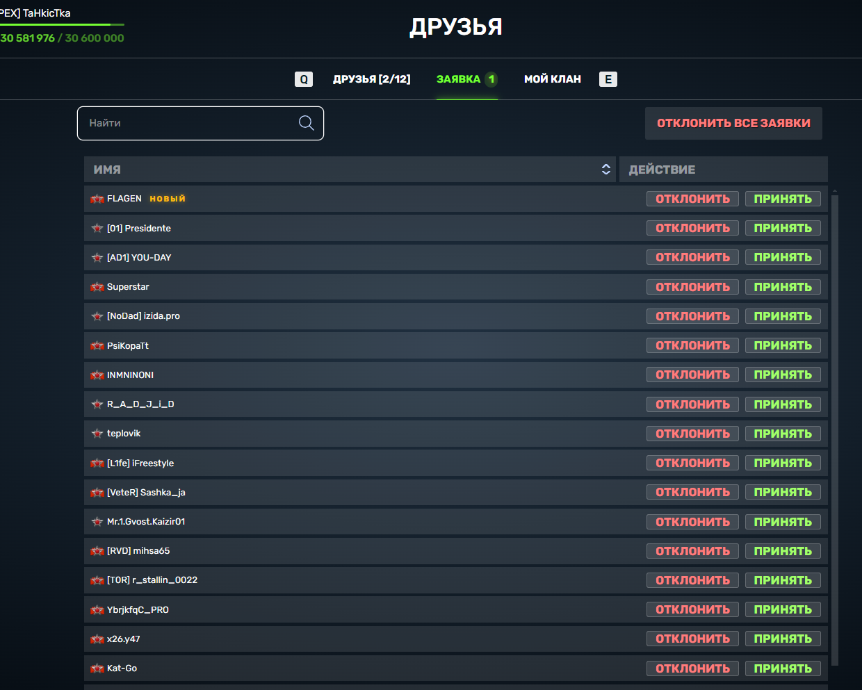This screenshot has width=862, height=690.
Task: Click rank icon next to FLAGEN
Action: (x=97, y=199)
